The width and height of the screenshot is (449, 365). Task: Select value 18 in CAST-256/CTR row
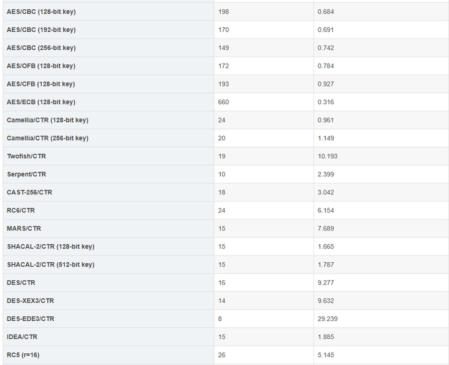[x=221, y=192]
